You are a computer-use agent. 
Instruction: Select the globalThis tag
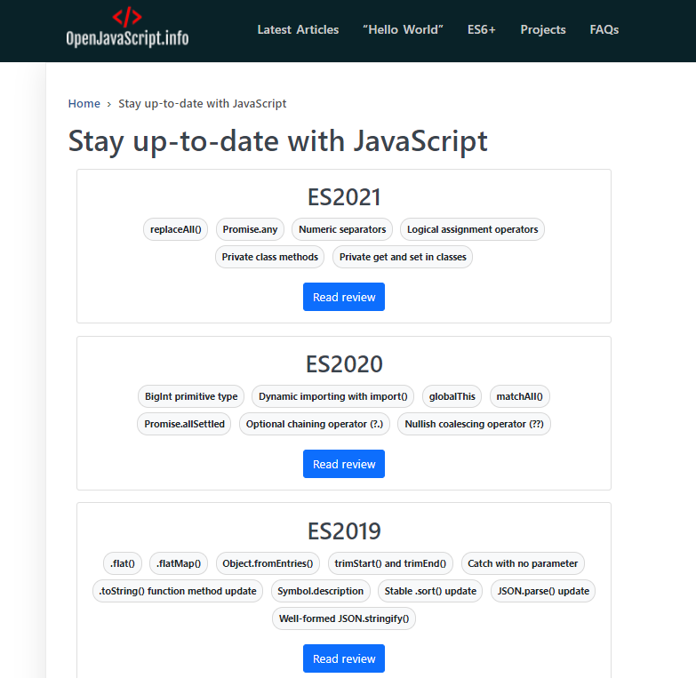(x=452, y=396)
